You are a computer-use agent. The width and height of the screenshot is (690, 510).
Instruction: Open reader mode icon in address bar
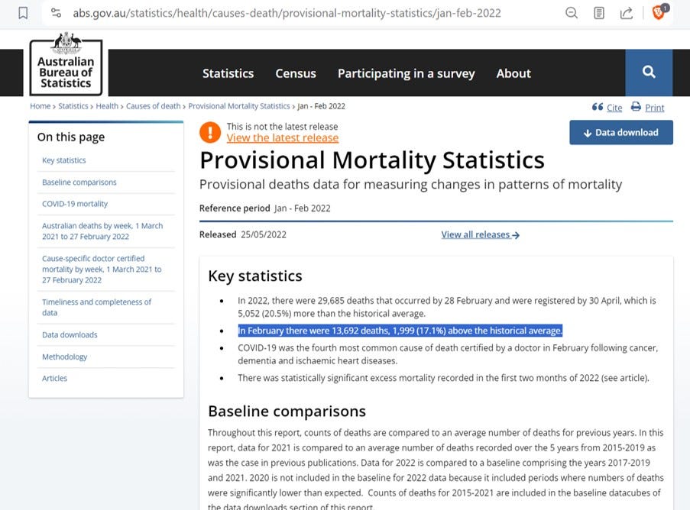[599, 13]
